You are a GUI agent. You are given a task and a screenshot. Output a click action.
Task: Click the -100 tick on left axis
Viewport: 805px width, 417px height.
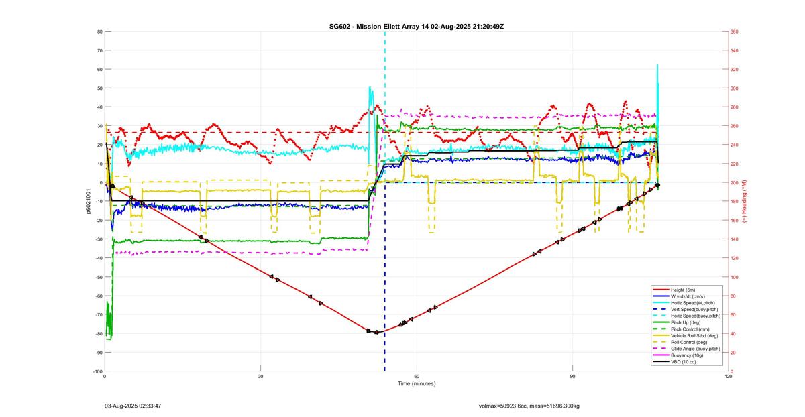(x=97, y=371)
